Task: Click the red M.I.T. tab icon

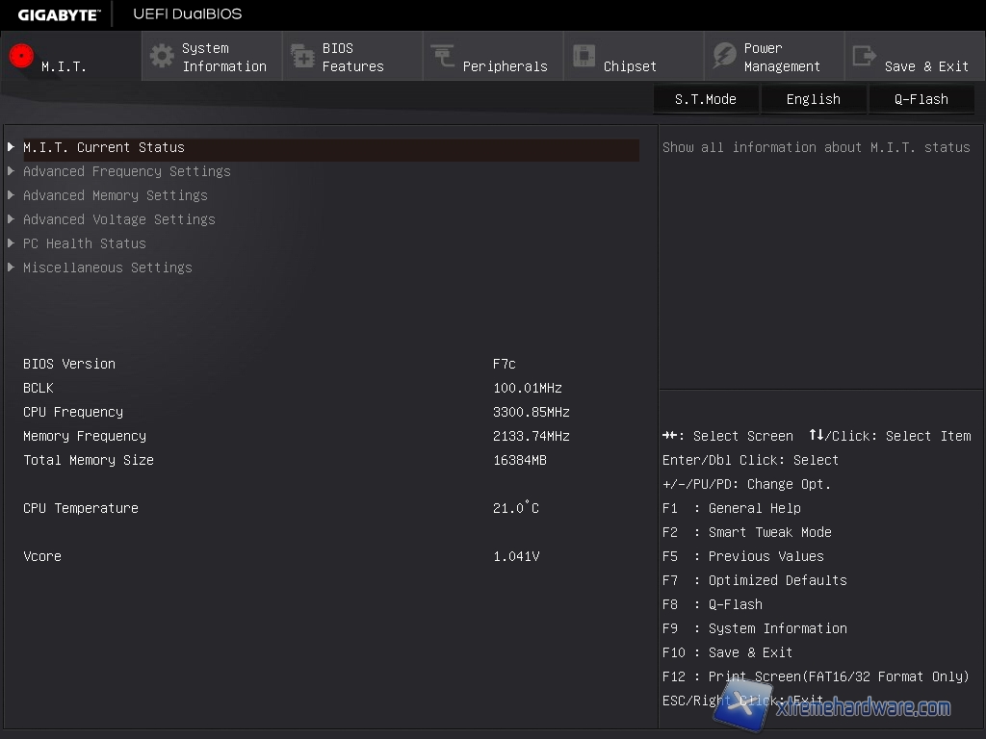Action: [x=21, y=57]
